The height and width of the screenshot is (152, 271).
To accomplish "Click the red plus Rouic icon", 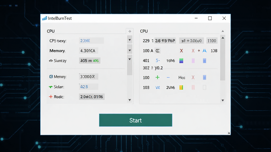I will coord(51,97).
